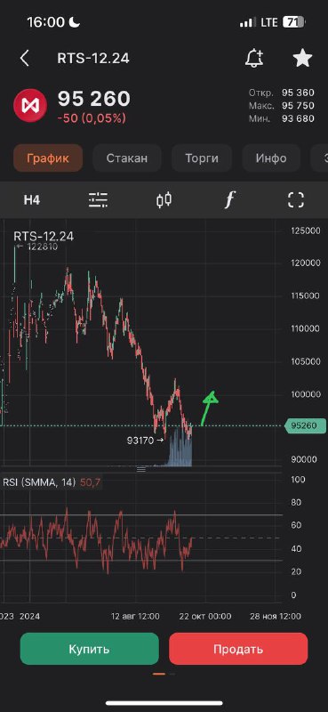Open indicators via the f icon
Image resolution: width=328 pixels, height=712 pixels.
(x=230, y=199)
